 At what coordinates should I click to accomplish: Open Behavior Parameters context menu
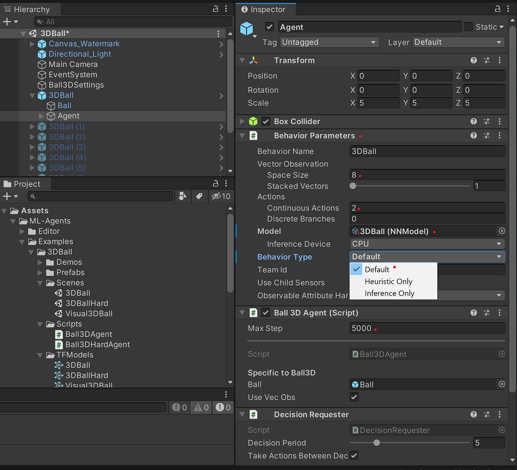tap(500, 135)
